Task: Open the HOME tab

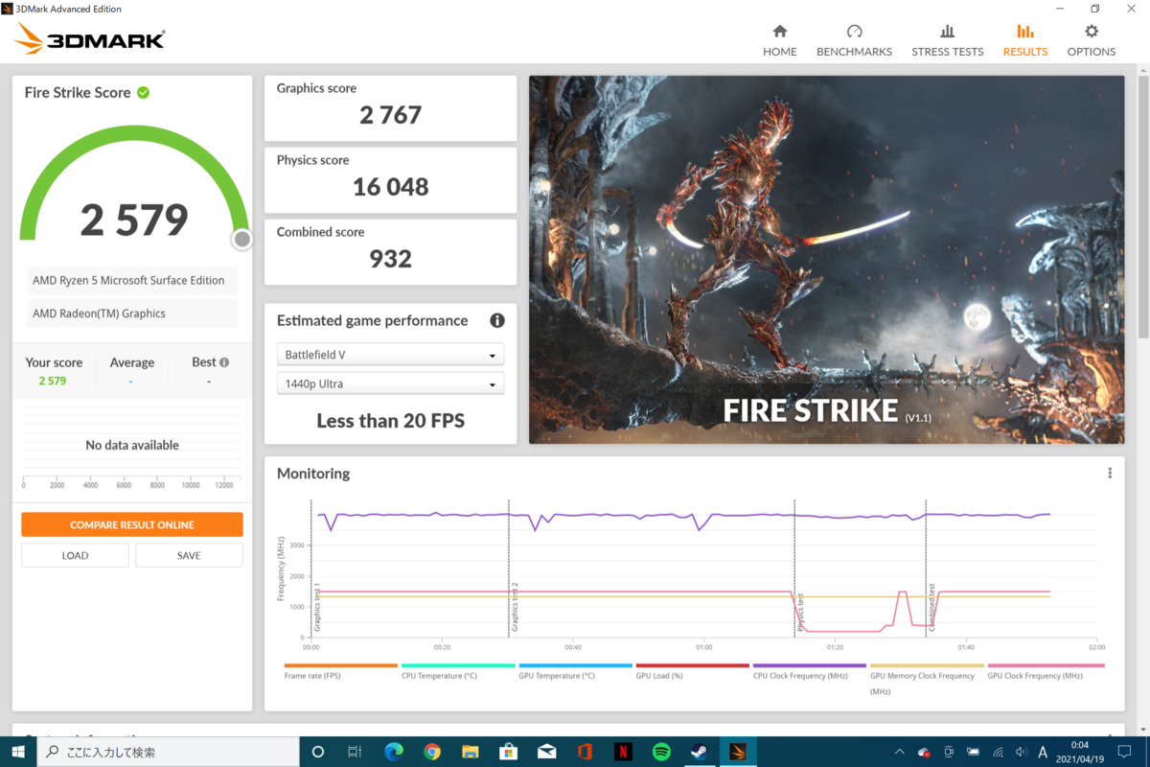Action: click(779, 40)
